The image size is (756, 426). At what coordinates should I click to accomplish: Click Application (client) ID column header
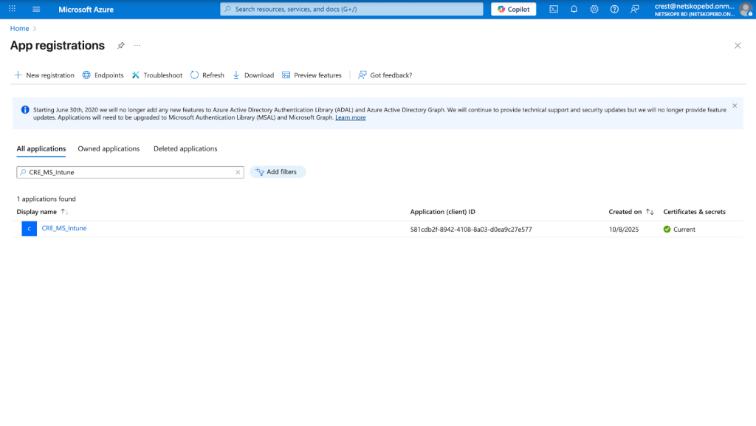pyautogui.click(x=443, y=212)
